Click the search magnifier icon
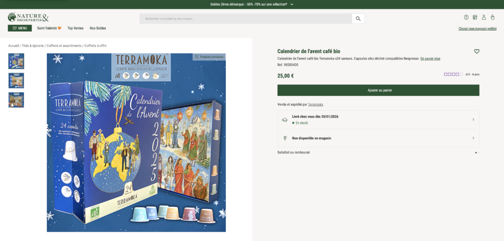 358,19
